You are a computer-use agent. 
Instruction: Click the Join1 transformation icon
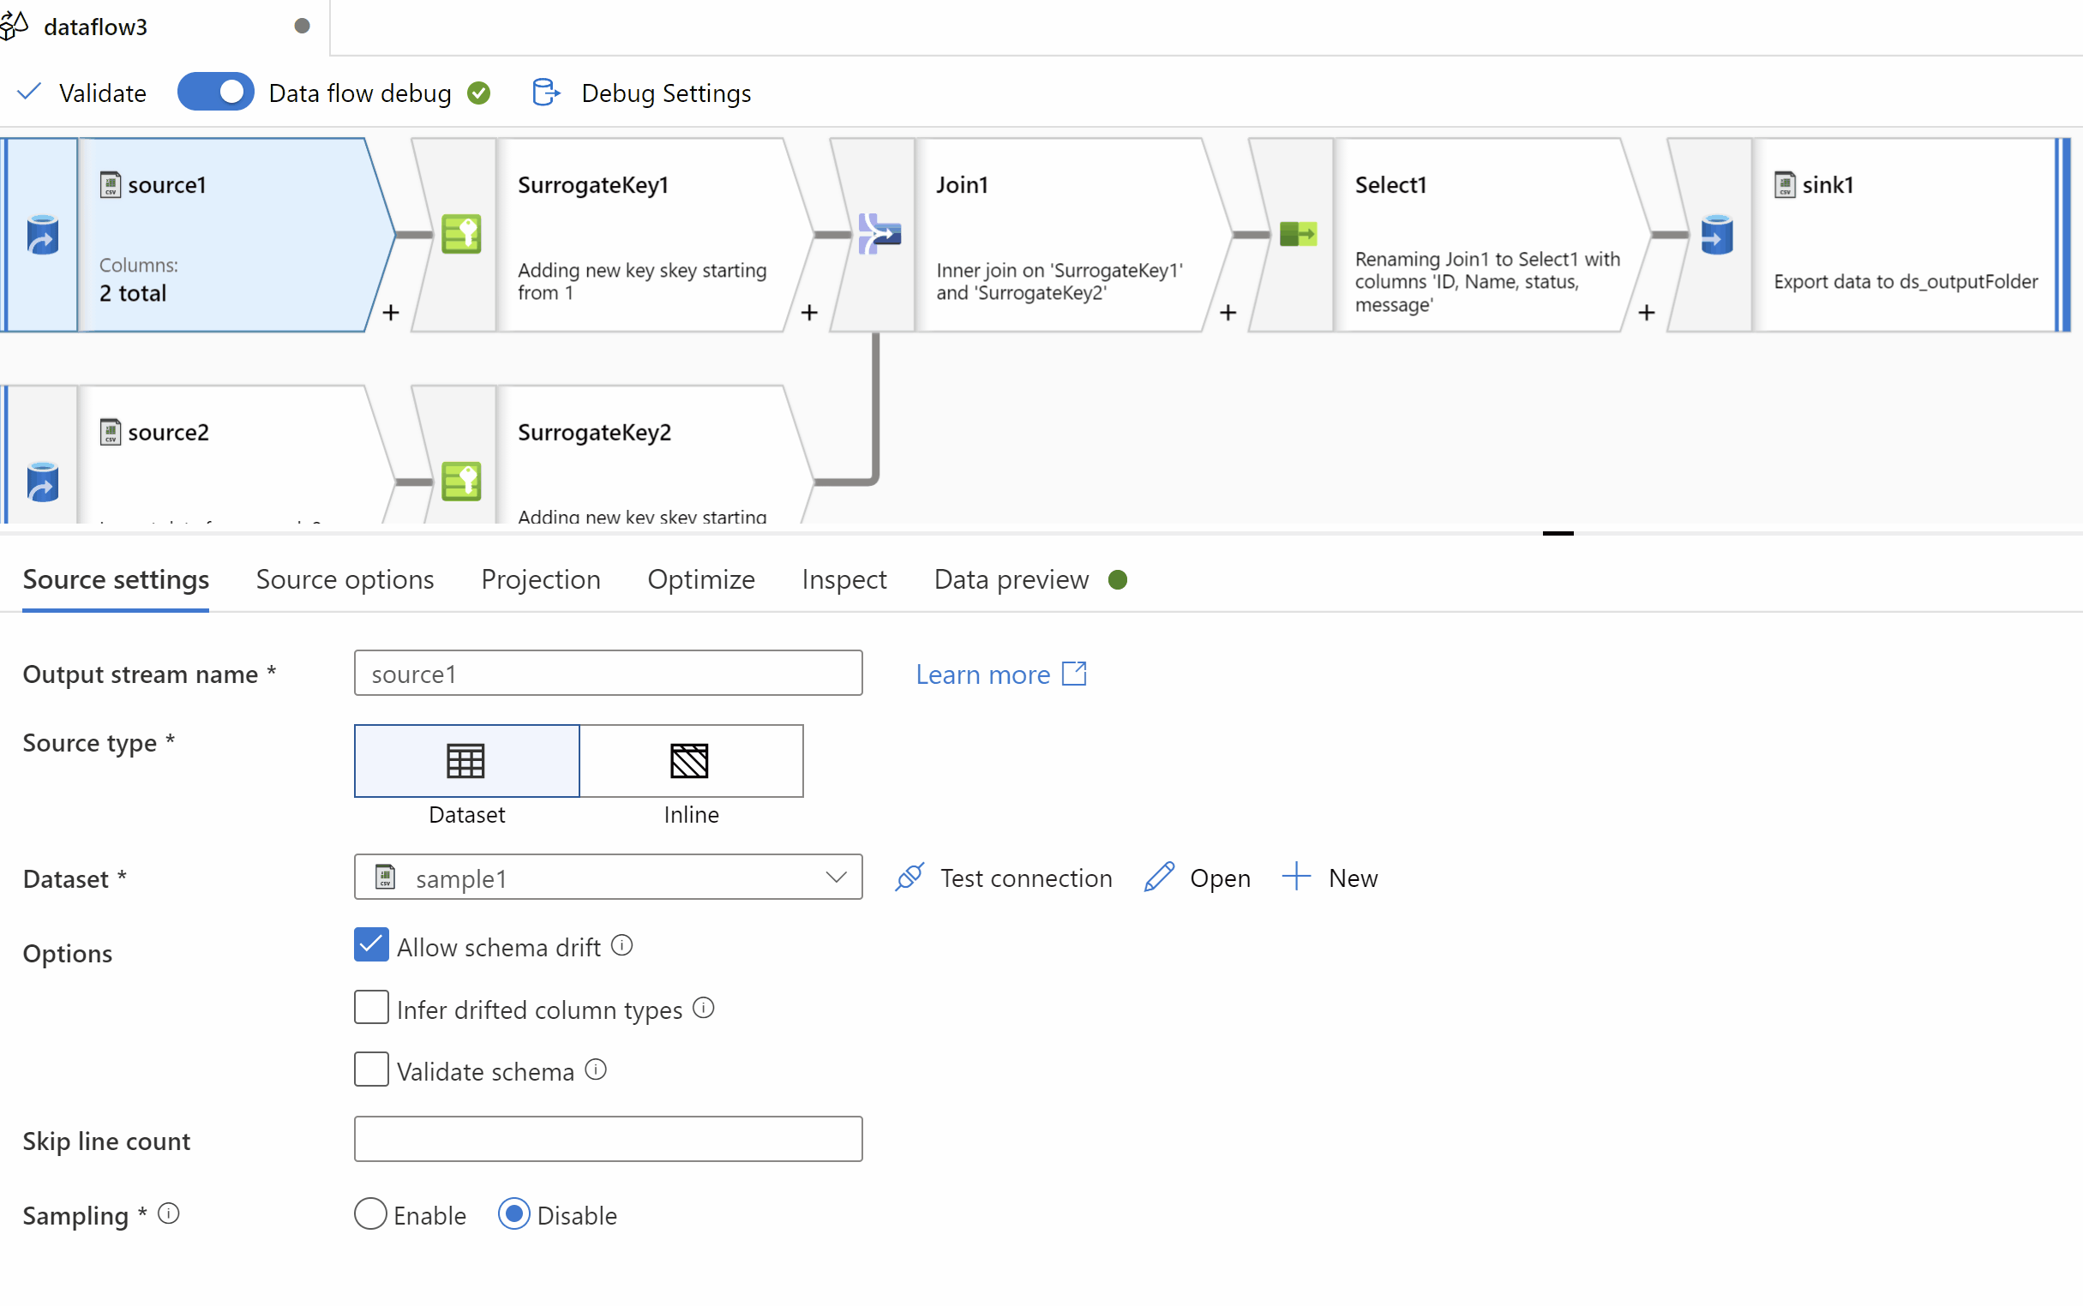click(879, 234)
